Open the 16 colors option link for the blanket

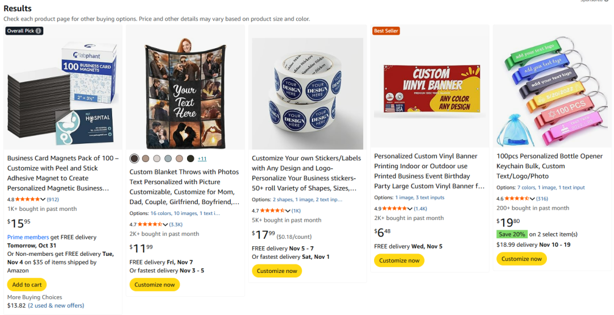[161, 213]
